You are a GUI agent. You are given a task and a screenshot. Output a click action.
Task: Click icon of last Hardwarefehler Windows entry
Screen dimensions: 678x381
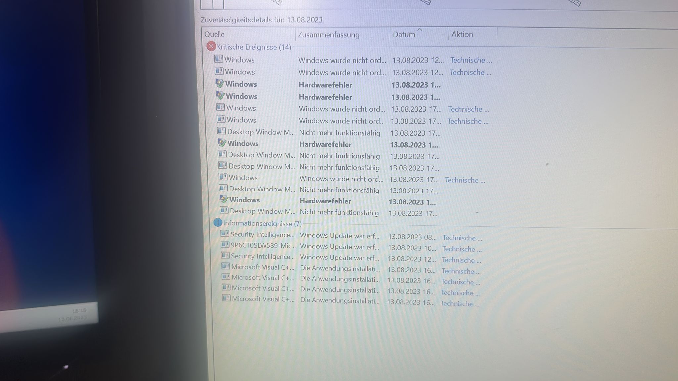(x=224, y=199)
